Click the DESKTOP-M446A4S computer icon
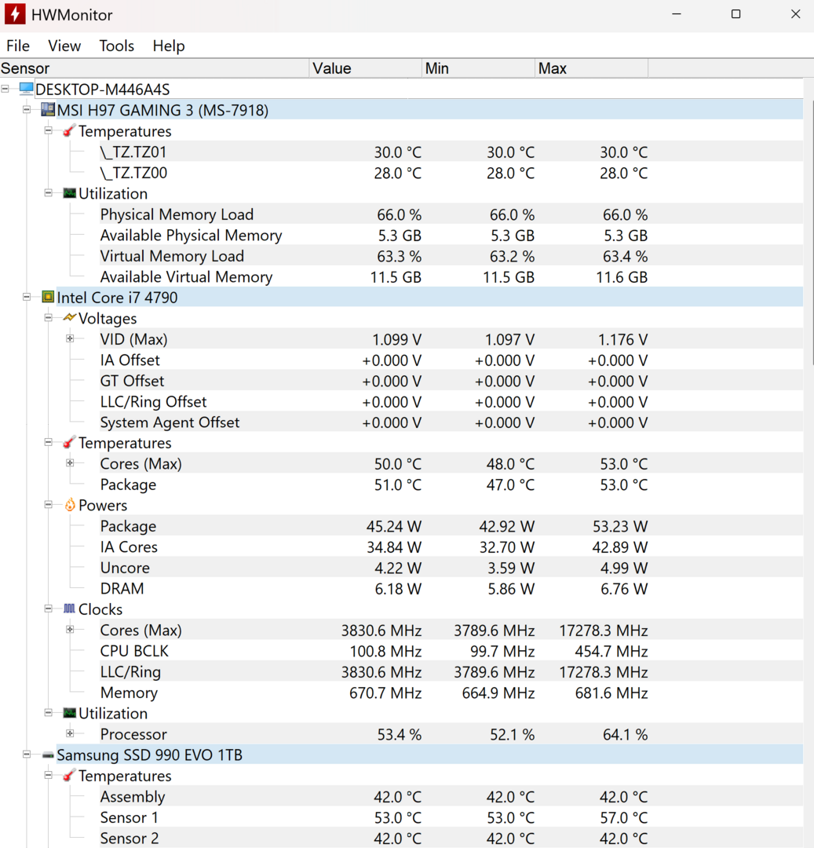 click(26, 88)
